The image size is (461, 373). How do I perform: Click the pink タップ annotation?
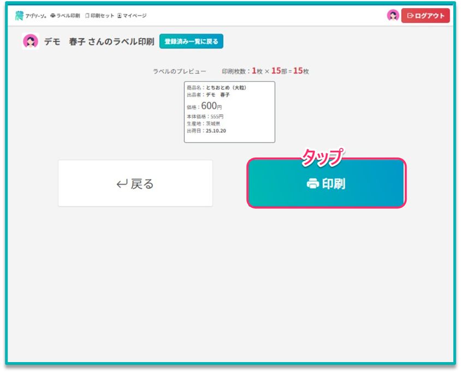pyautogui.click(x=322, y=157)
